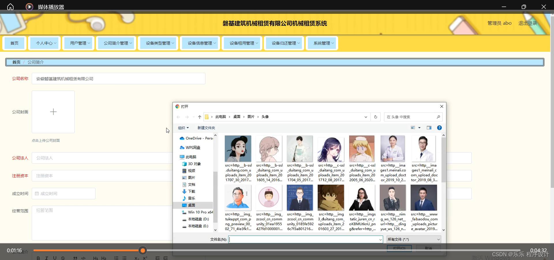Open the 设备类型管理 dropdown menu
The width and height of the screenshot is (554, 260).
tap(158, 43)
